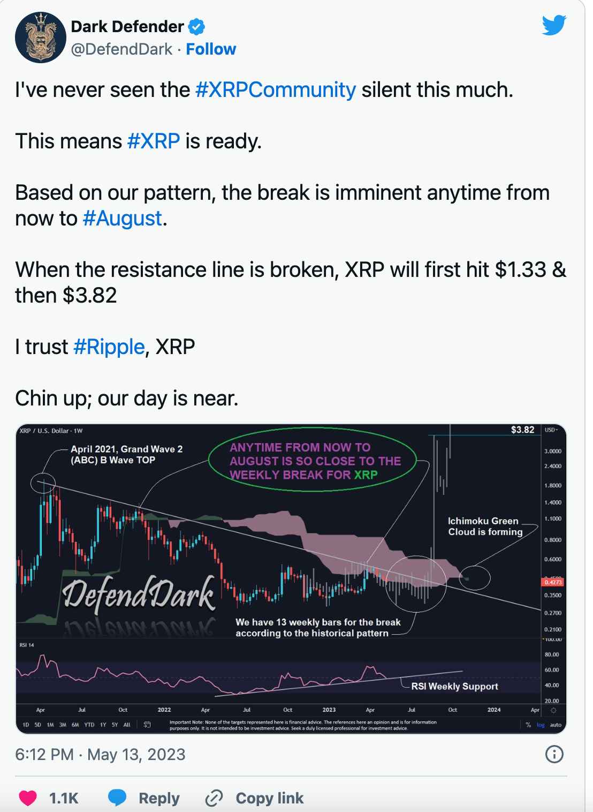
Task: Click the Twitter bird logo
Action: [554, 25]
